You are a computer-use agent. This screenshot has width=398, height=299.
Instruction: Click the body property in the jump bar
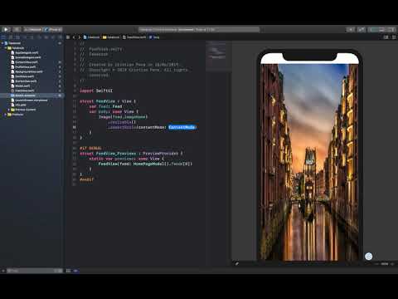154,37
